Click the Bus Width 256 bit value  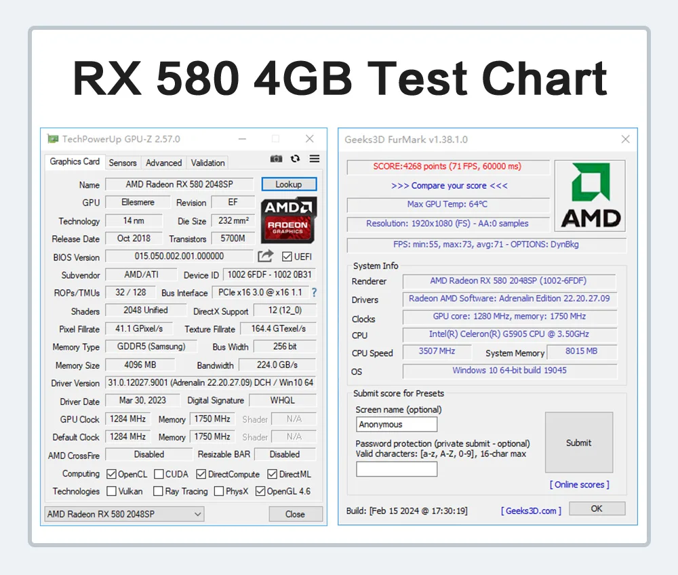tap(285, 346)
